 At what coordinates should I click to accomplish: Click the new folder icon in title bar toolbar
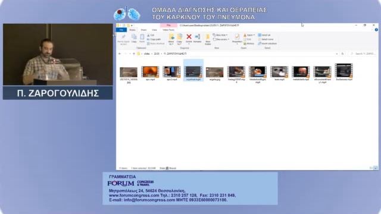coord(128,25)
